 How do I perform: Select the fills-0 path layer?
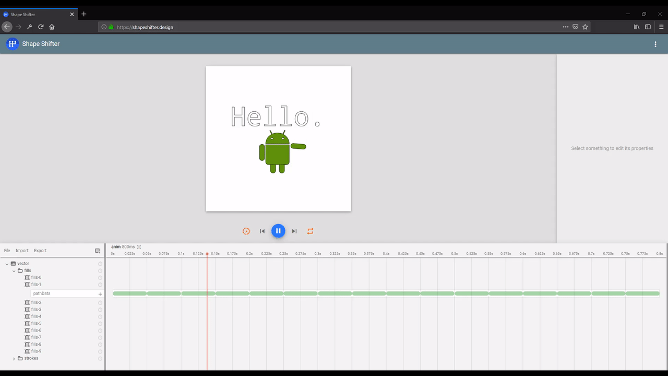point(36,277)
